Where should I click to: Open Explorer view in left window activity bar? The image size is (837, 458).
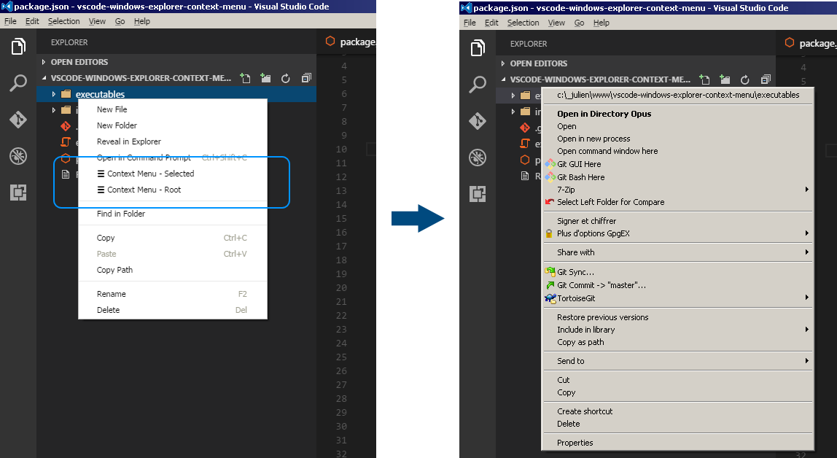click(18, 47)
